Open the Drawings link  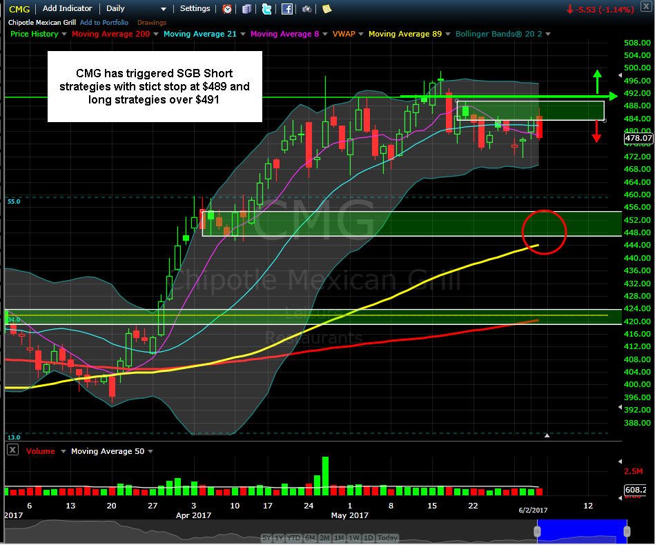click(152, 23)
